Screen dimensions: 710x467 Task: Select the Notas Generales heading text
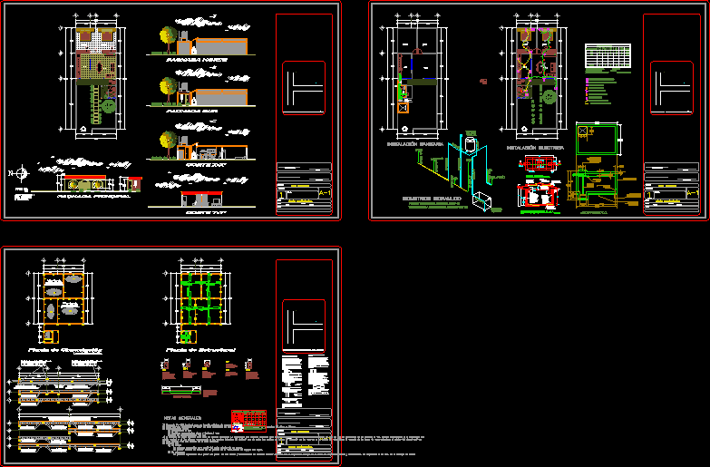(182, 418)
